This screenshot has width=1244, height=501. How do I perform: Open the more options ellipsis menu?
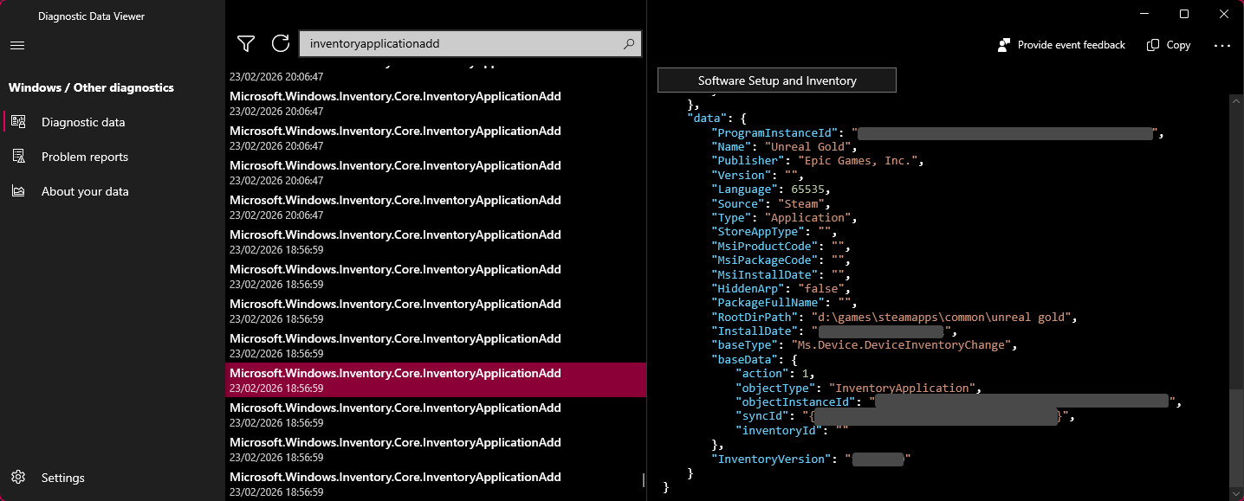click(x=1221, y=45)
